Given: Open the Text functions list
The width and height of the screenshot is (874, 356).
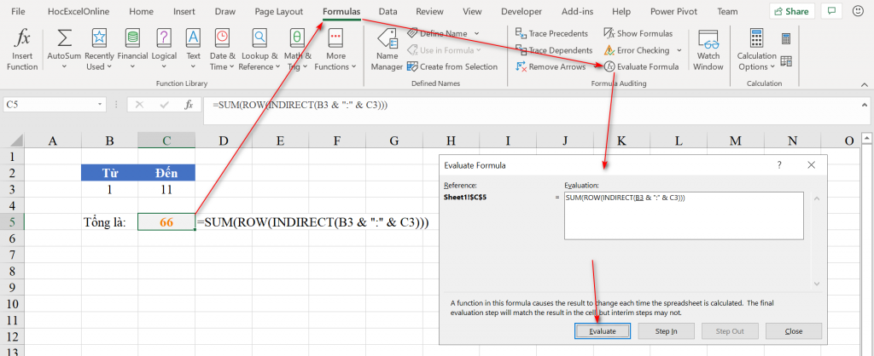Looking at the screenshot, I should point(194,50).
